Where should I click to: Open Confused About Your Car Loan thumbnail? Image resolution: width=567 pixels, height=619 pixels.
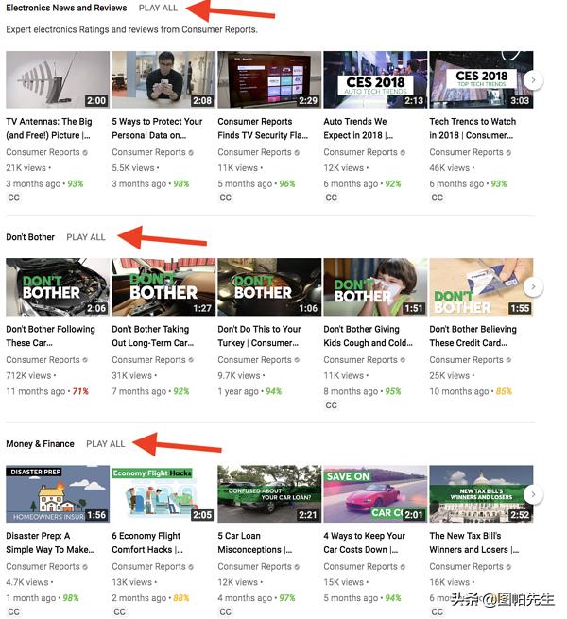coord(269,494)
